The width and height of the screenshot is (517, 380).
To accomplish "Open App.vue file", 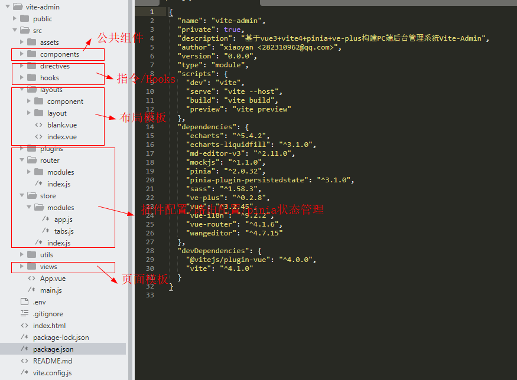I will pos(53,279).
